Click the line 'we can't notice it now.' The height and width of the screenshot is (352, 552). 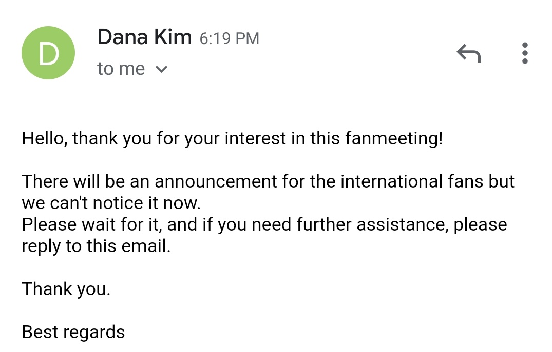pyautogui.click(x=111, y=203)
